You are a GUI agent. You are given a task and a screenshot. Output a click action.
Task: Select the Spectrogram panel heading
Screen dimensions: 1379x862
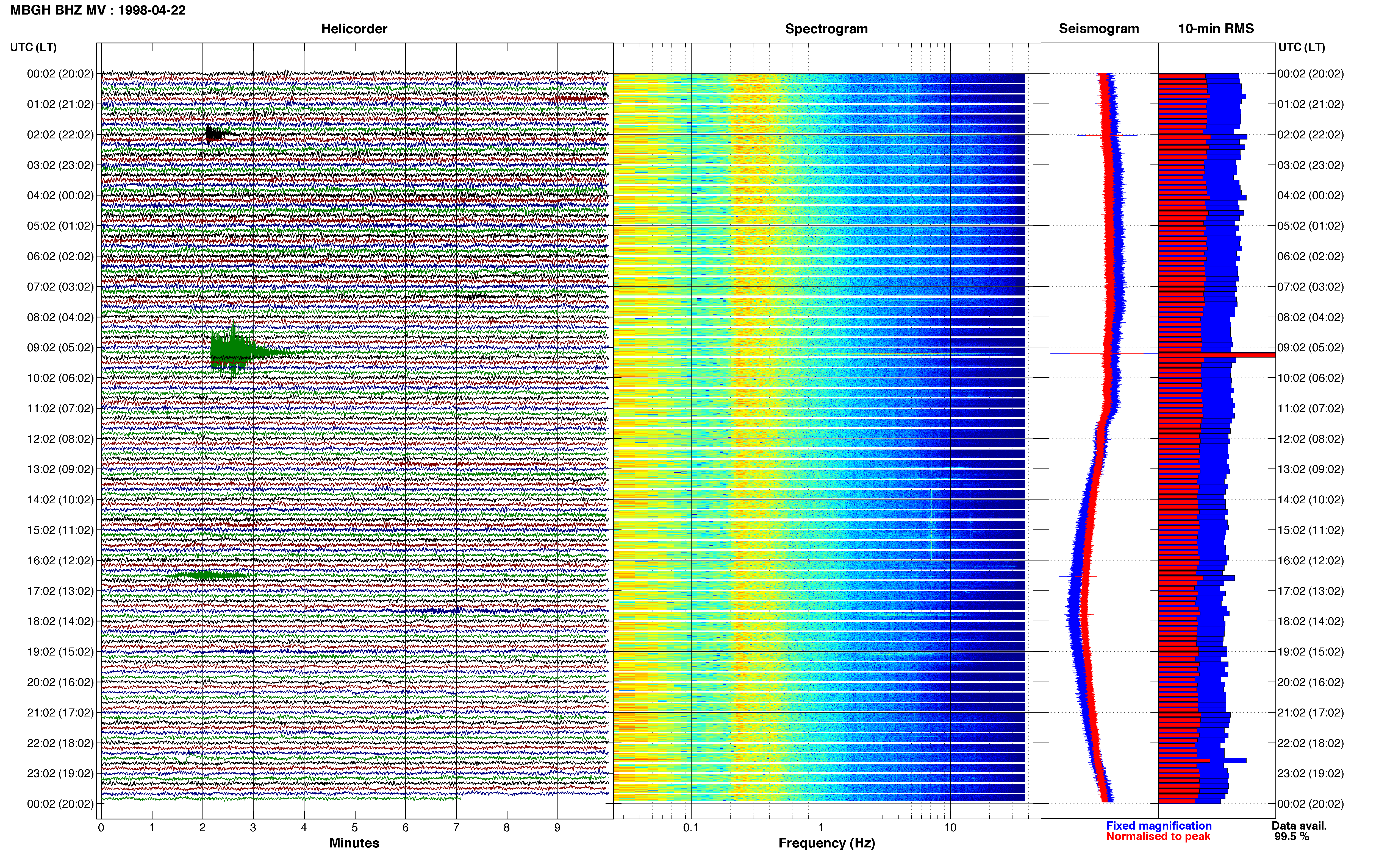click(x=826, y=29)
